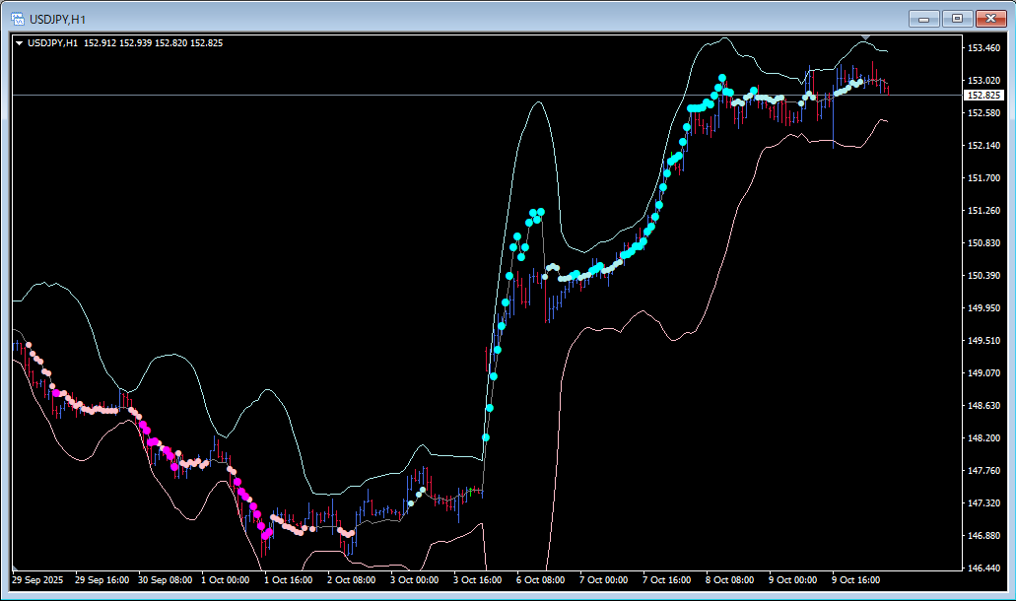The width and height of the screenshot is (1016, 601).
Task: Click the USDJPY,H1 symbol label inside chart
Action: pos(52,43)
